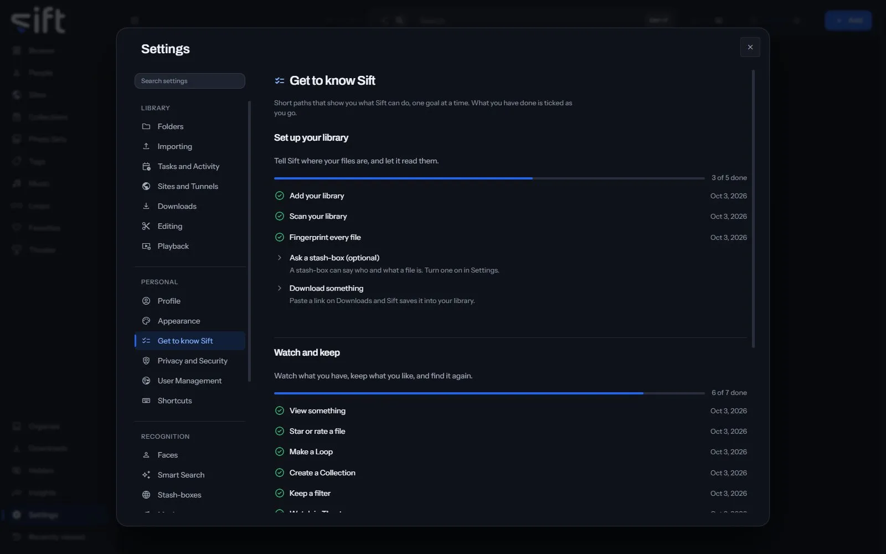
Task: Focus the Search settings field
Action: tap(190, 81)
